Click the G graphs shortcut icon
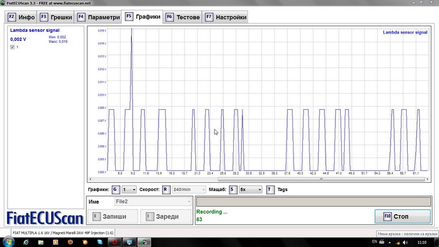439x247 pixels. click(116, 190)
